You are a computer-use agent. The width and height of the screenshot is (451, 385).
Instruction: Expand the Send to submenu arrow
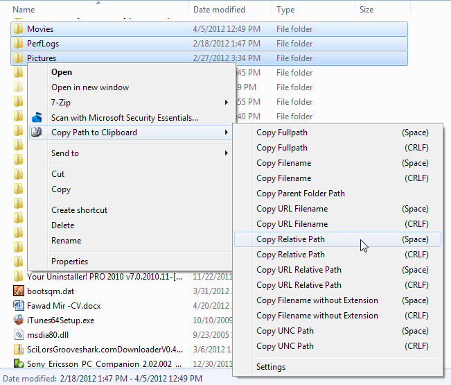pos(227,153)
